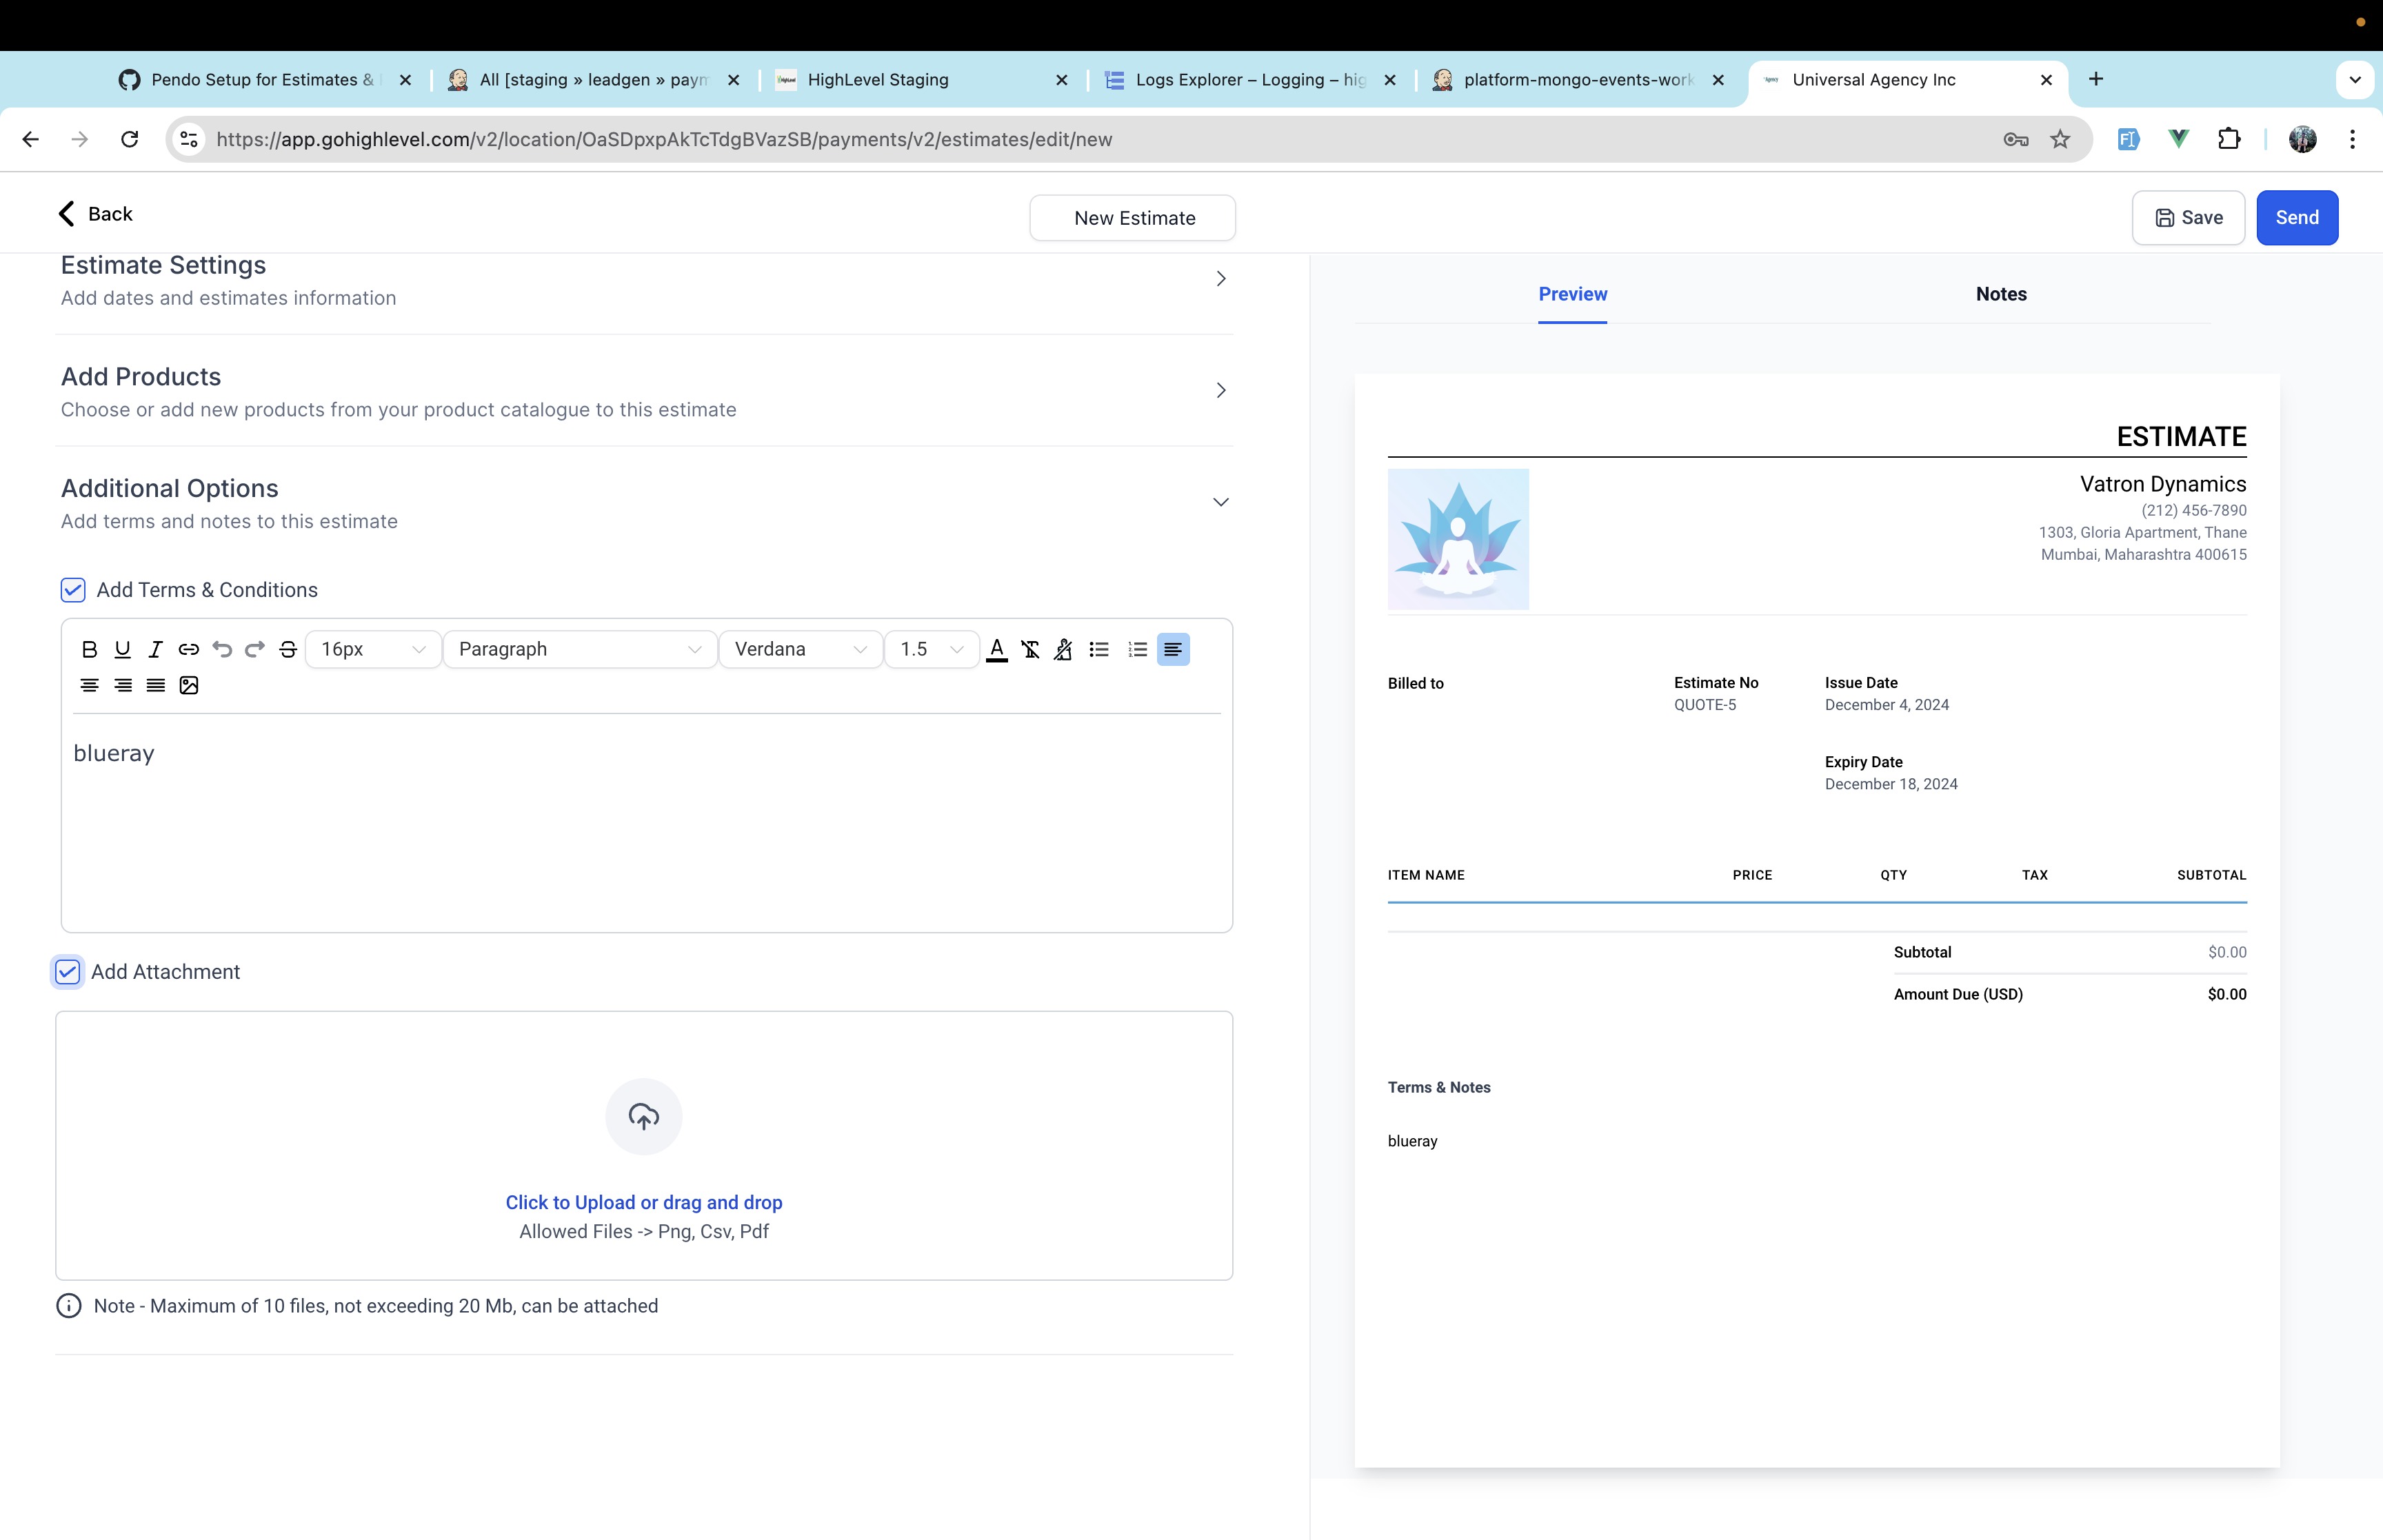Insert a bulleted list
This screenshot has height=1540, width=2383.
click(1099, 649)
